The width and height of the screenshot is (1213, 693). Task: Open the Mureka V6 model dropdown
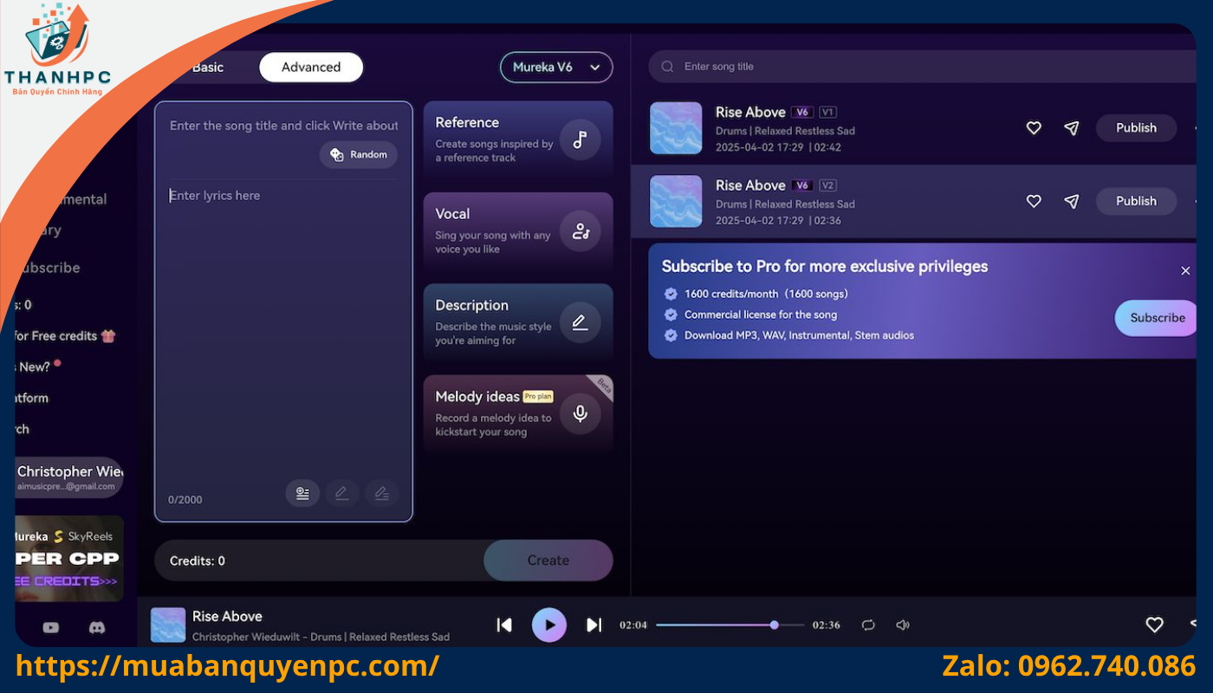pyautogui.click(x=556, y=68)
